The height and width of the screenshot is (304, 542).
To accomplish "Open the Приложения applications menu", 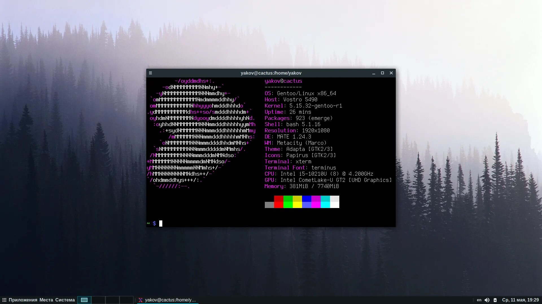I will (x=23, y=300).
